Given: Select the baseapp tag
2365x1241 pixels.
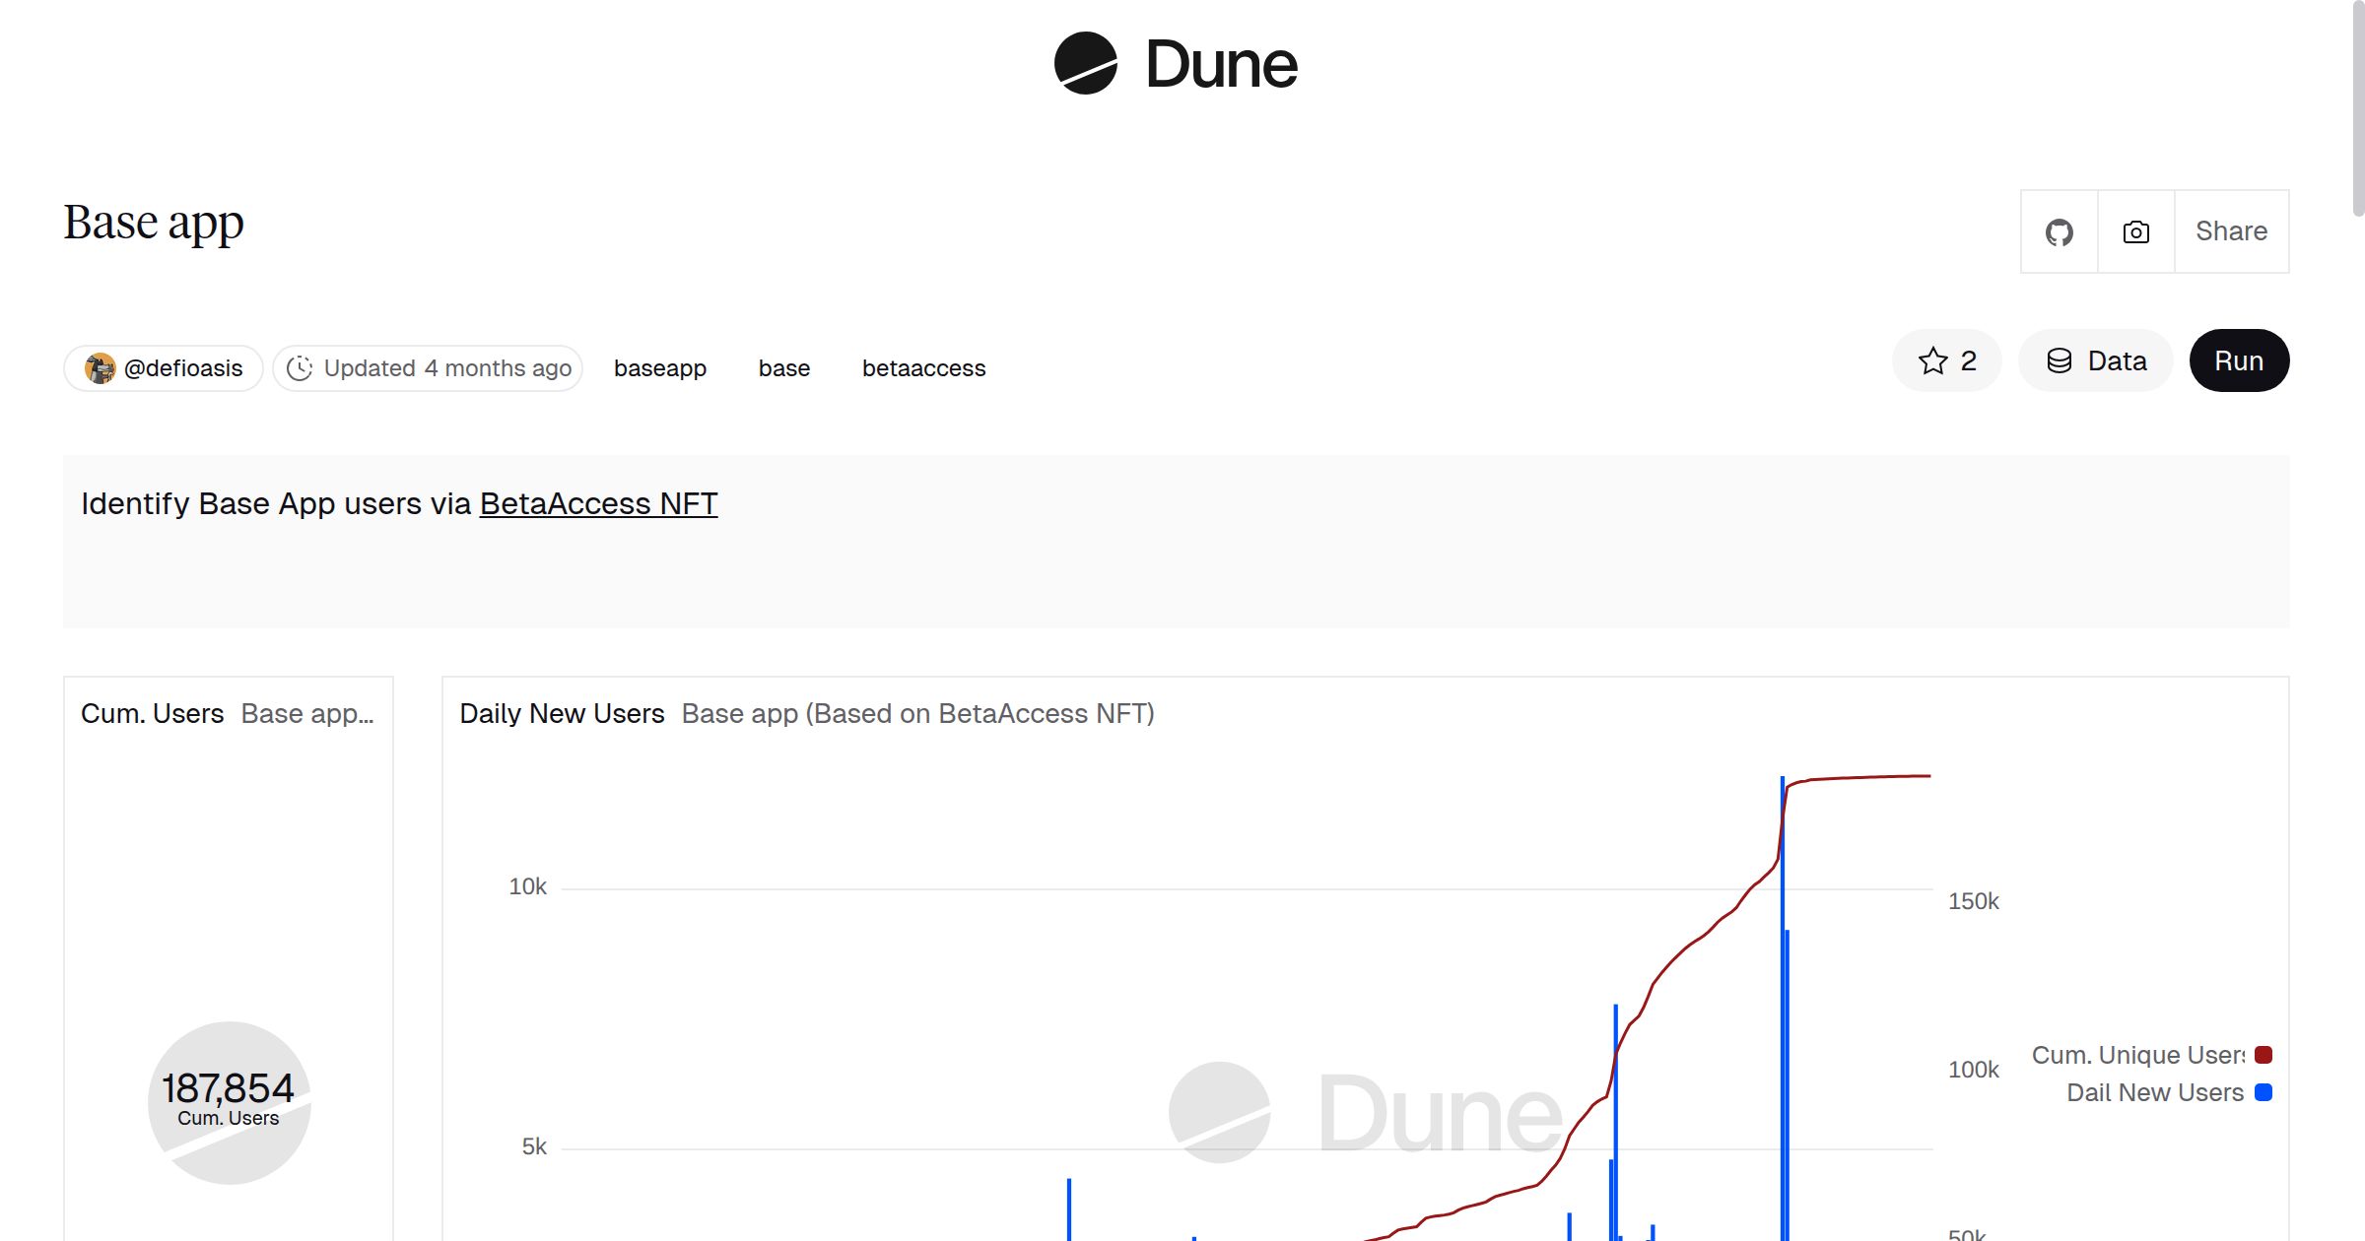Looking at the screenshot, I should (660, 367).
